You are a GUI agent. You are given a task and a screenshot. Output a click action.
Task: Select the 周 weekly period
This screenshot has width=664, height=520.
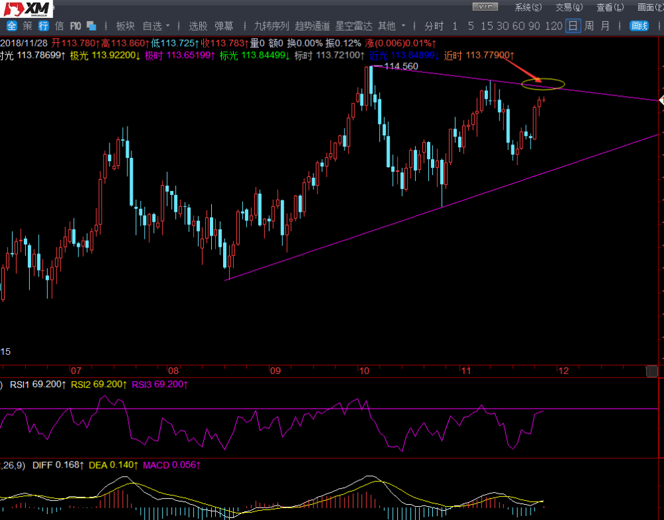589,27
